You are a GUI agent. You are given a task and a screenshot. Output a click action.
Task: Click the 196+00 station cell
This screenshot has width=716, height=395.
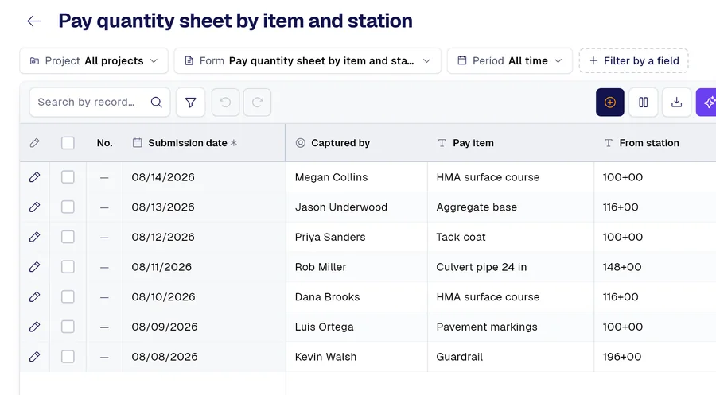[656, 357]
